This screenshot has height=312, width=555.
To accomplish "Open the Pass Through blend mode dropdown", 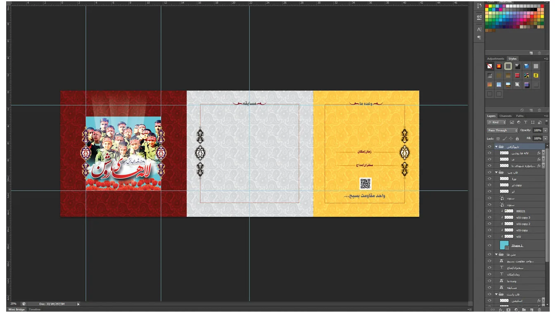I will pyautogui.click(x=502, y=130).
